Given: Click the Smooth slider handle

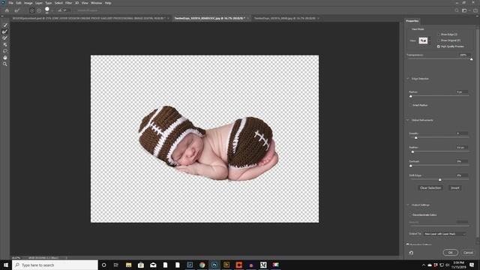Looking at the screenshot, I should pos(415,138).
